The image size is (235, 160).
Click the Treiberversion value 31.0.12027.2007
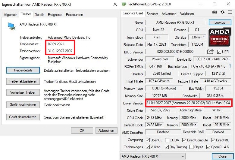[x=60, y=51]
